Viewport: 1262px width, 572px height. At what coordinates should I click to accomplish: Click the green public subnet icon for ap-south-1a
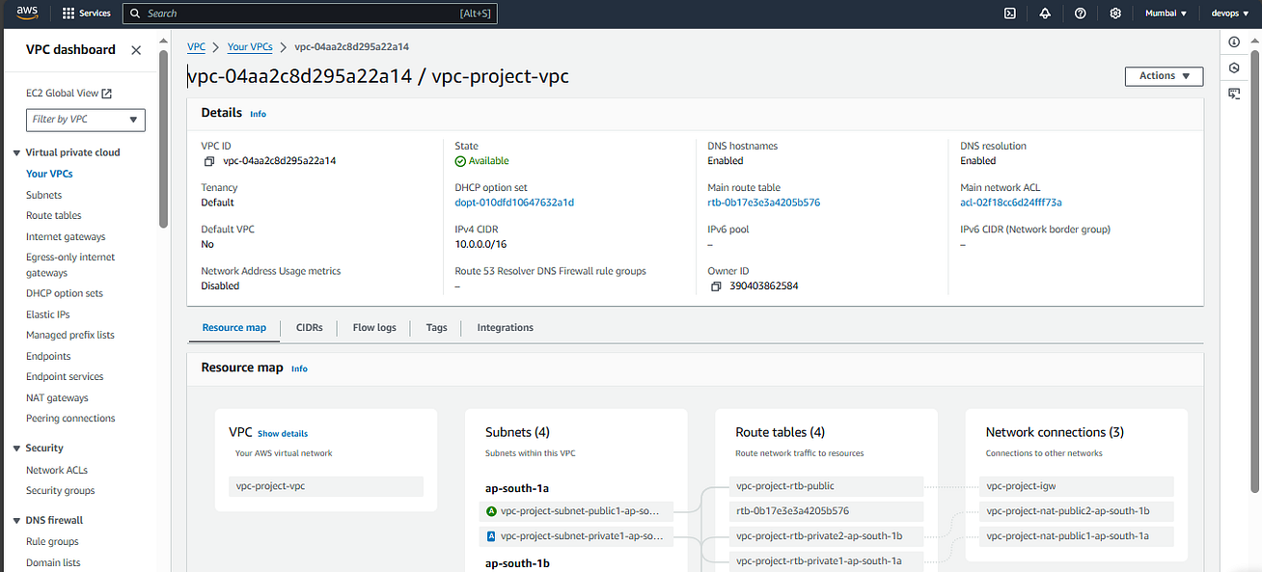point(492,509)
